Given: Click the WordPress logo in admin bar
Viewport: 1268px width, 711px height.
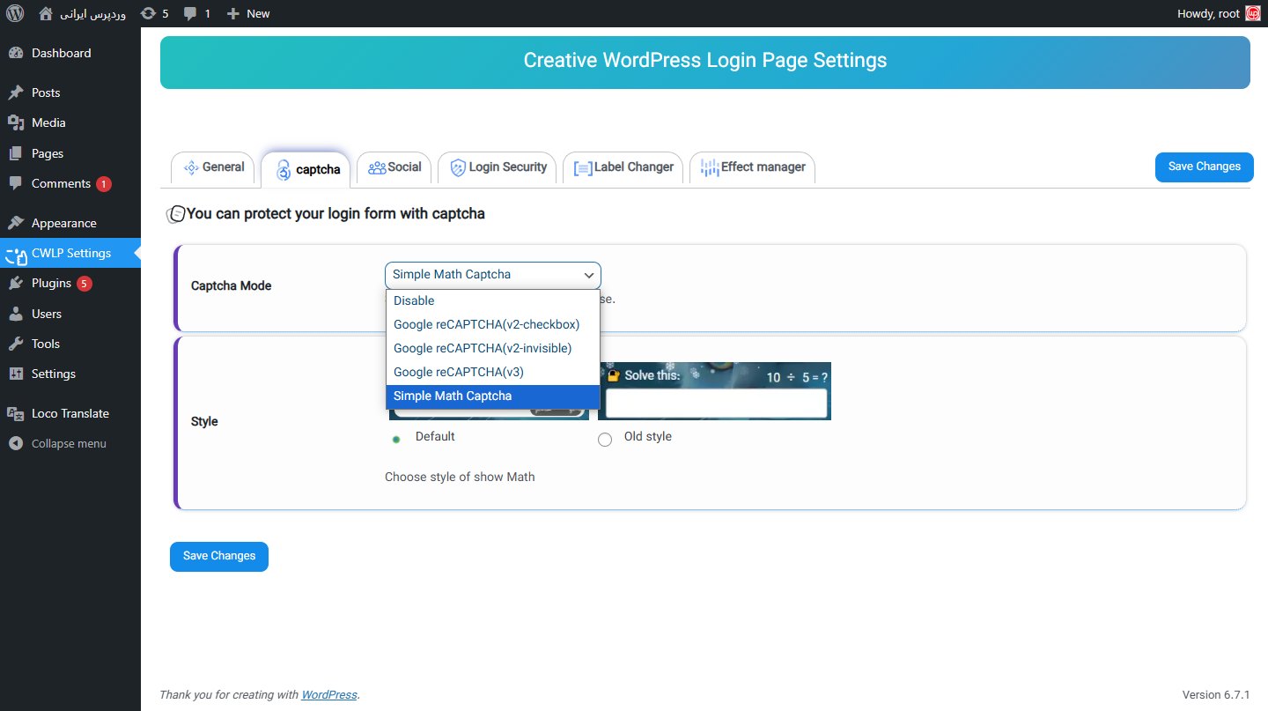Looking at the screenshot, I should click(14, 13).
